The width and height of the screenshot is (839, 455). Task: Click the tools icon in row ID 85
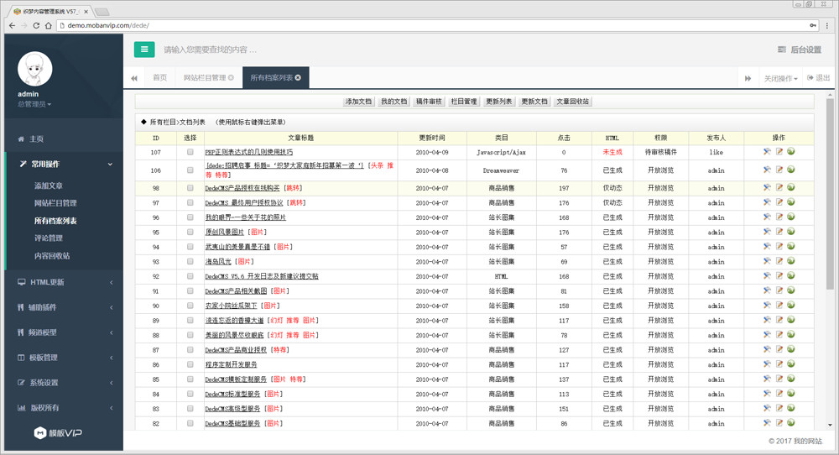[767, 379]
